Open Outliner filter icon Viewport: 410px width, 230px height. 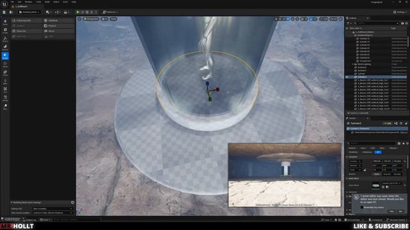[x=348, y=23]
